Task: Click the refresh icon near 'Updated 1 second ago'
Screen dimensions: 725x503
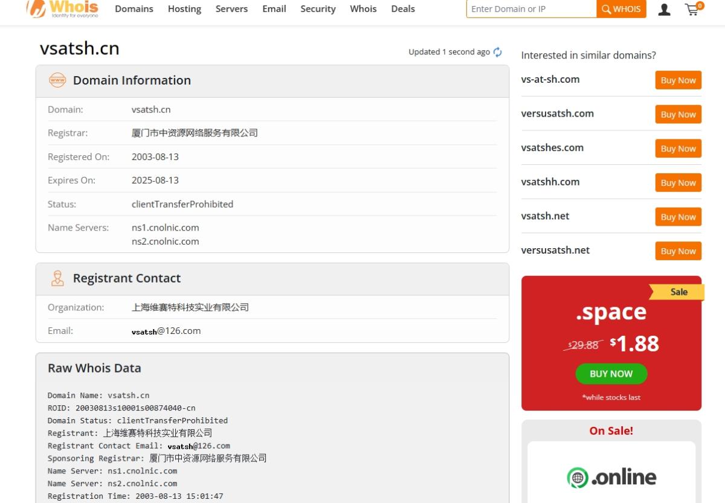Action: (497, 52)
